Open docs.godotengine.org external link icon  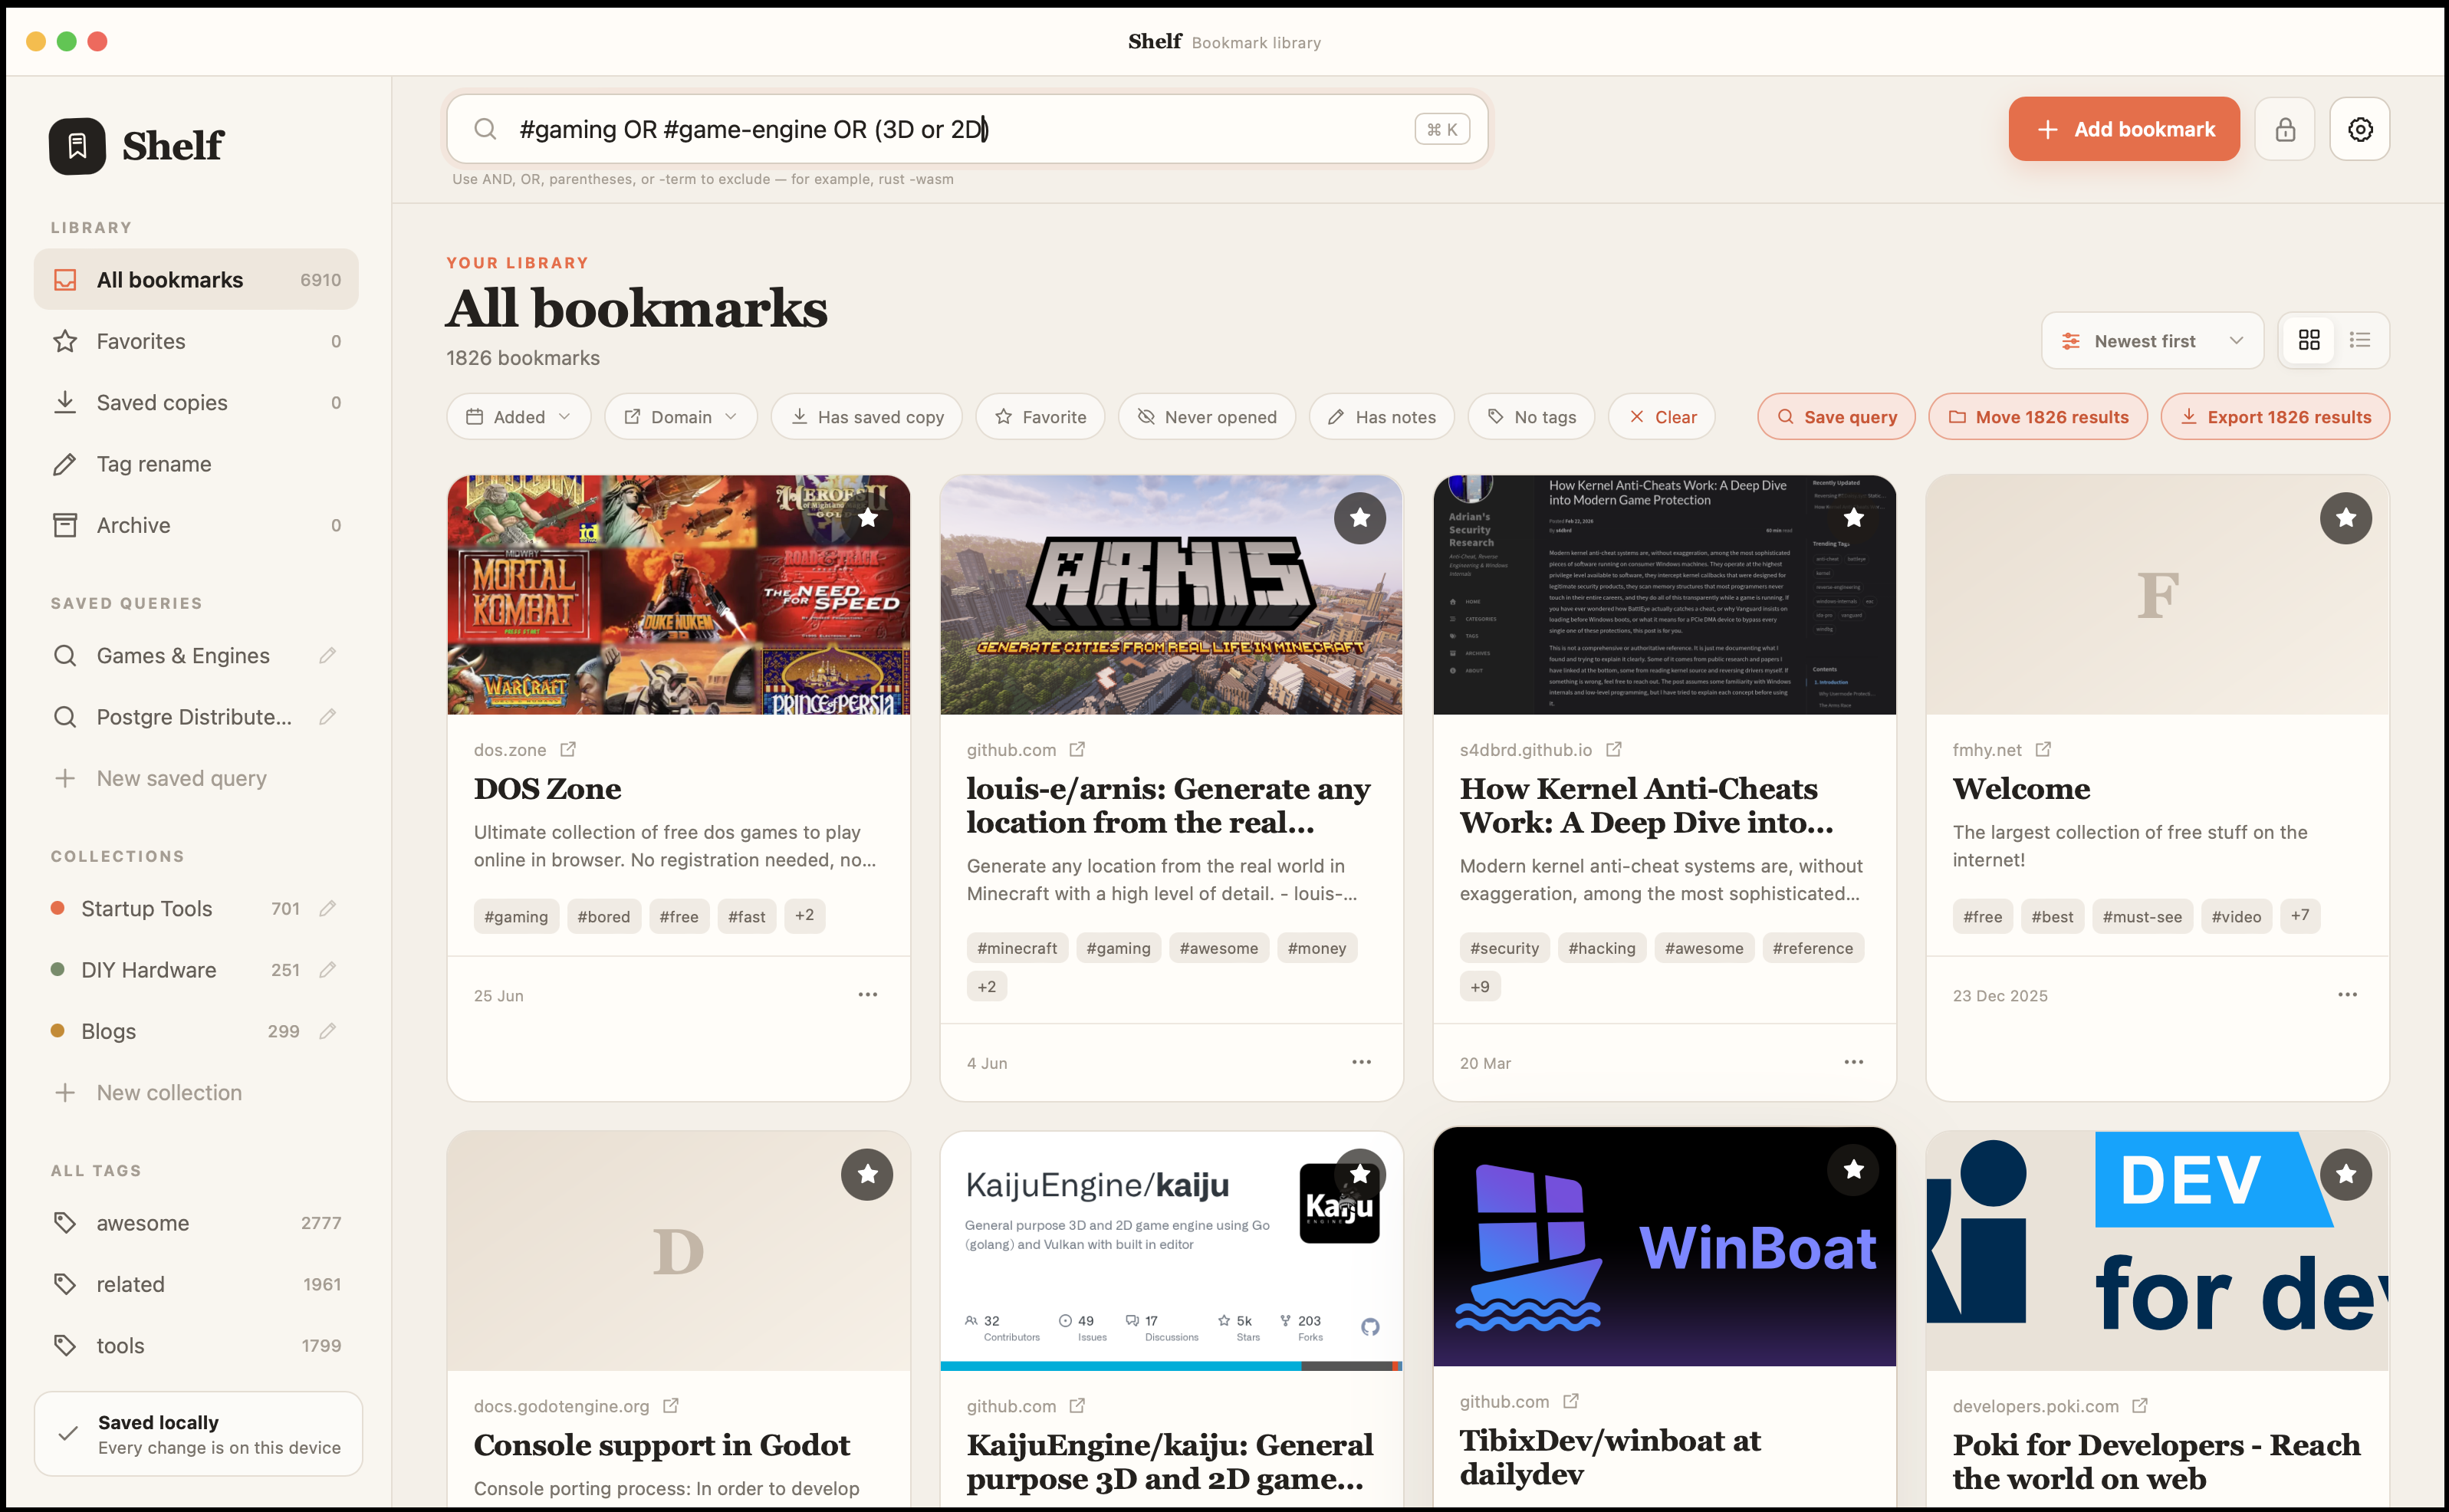[x=671, y=1405]
